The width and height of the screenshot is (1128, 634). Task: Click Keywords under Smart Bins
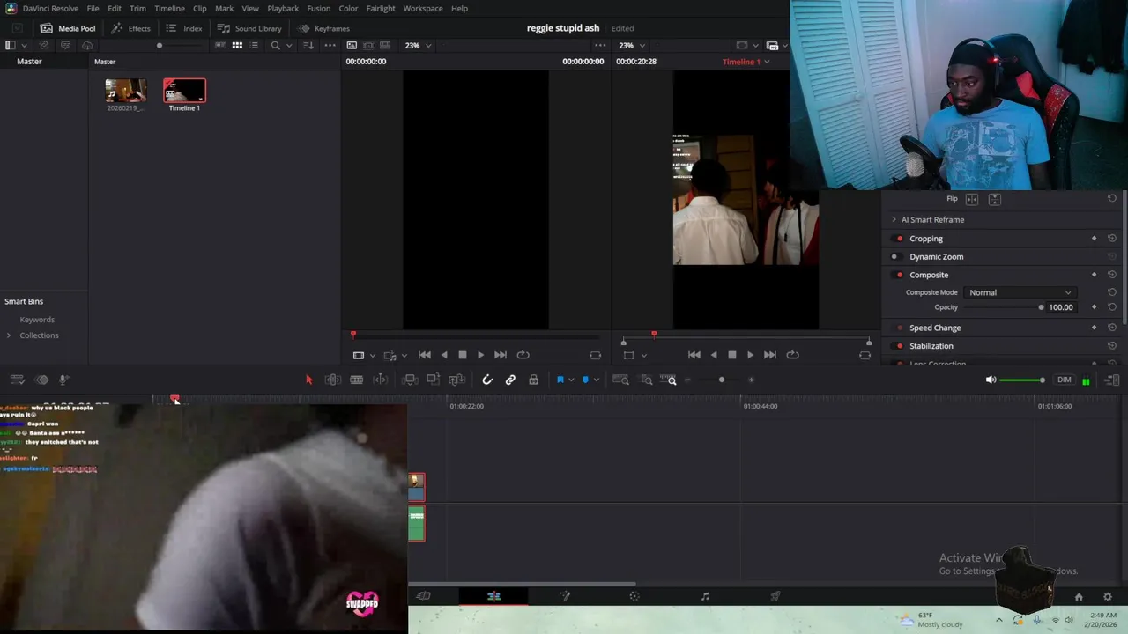[37, 320]
